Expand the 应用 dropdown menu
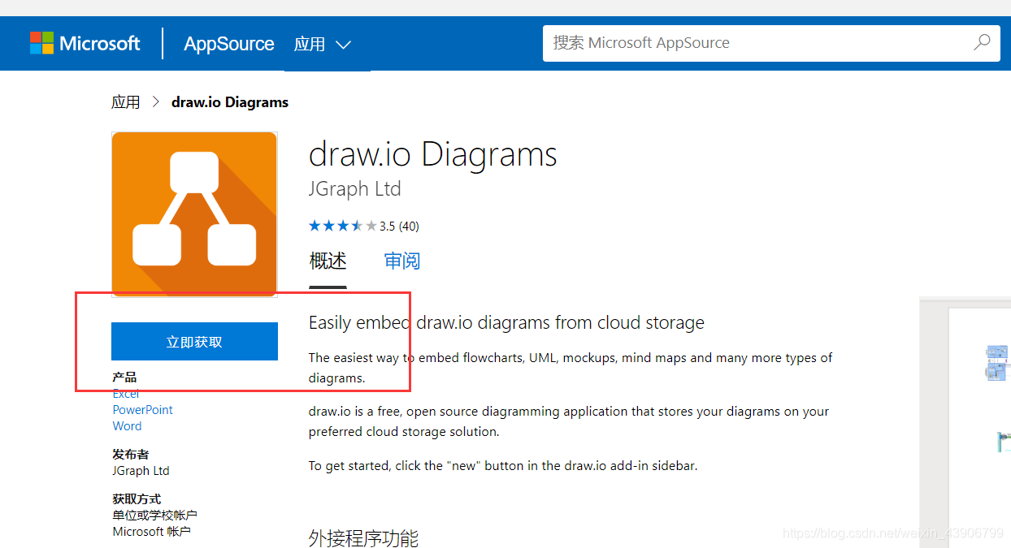1011x548 pixels. point(323,45)
